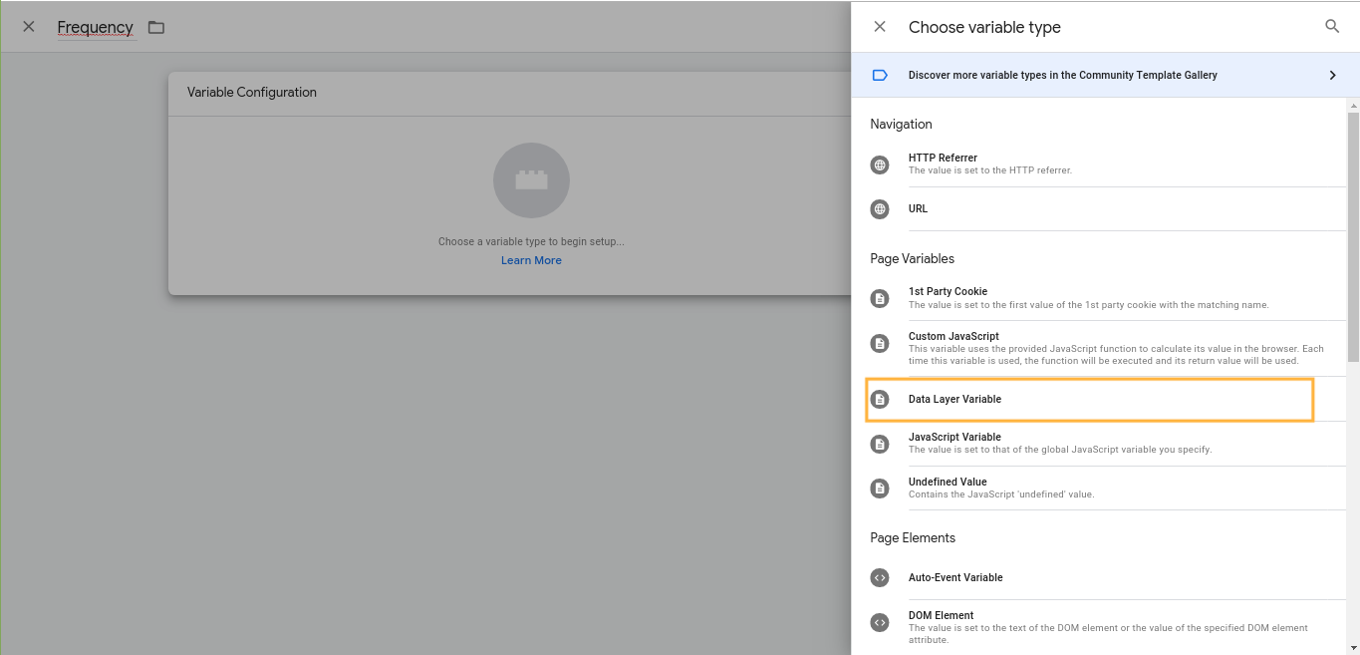Click the Navigation section heading
Viewport: 1360px width, 655px height.
[901, 125]
